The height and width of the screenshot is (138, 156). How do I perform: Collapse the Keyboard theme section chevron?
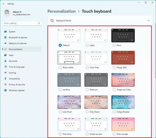(149, 21)
